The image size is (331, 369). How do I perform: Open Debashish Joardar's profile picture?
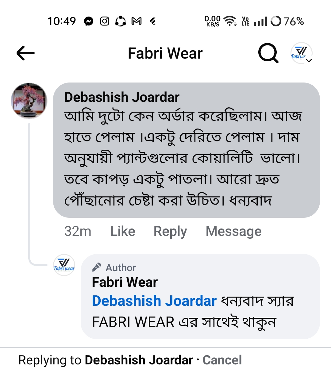coord(29,100)
